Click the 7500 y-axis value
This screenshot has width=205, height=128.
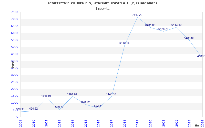pyautogui.click(x=15, y=12)
